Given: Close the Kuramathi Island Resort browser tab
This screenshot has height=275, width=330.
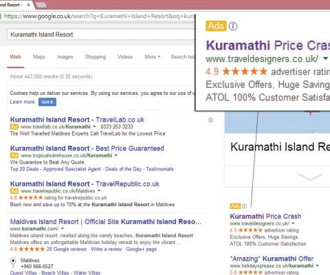Looking at the screenshot, I should point(28,5).
